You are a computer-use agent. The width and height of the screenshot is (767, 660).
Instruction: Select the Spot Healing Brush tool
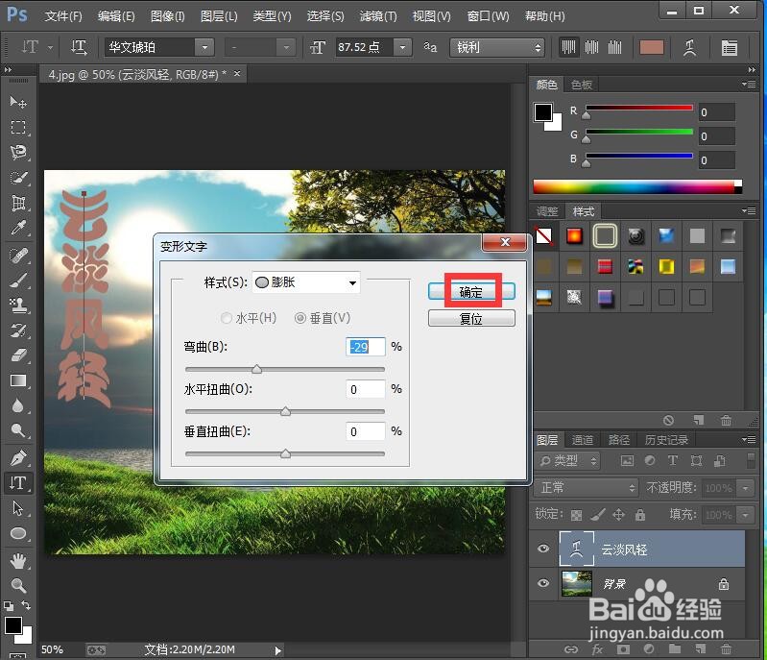click(x=18, y=256)
